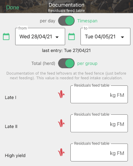Click the arrow in the from date field
Viewport: 133px width, 166px height.
coord(57,37)
